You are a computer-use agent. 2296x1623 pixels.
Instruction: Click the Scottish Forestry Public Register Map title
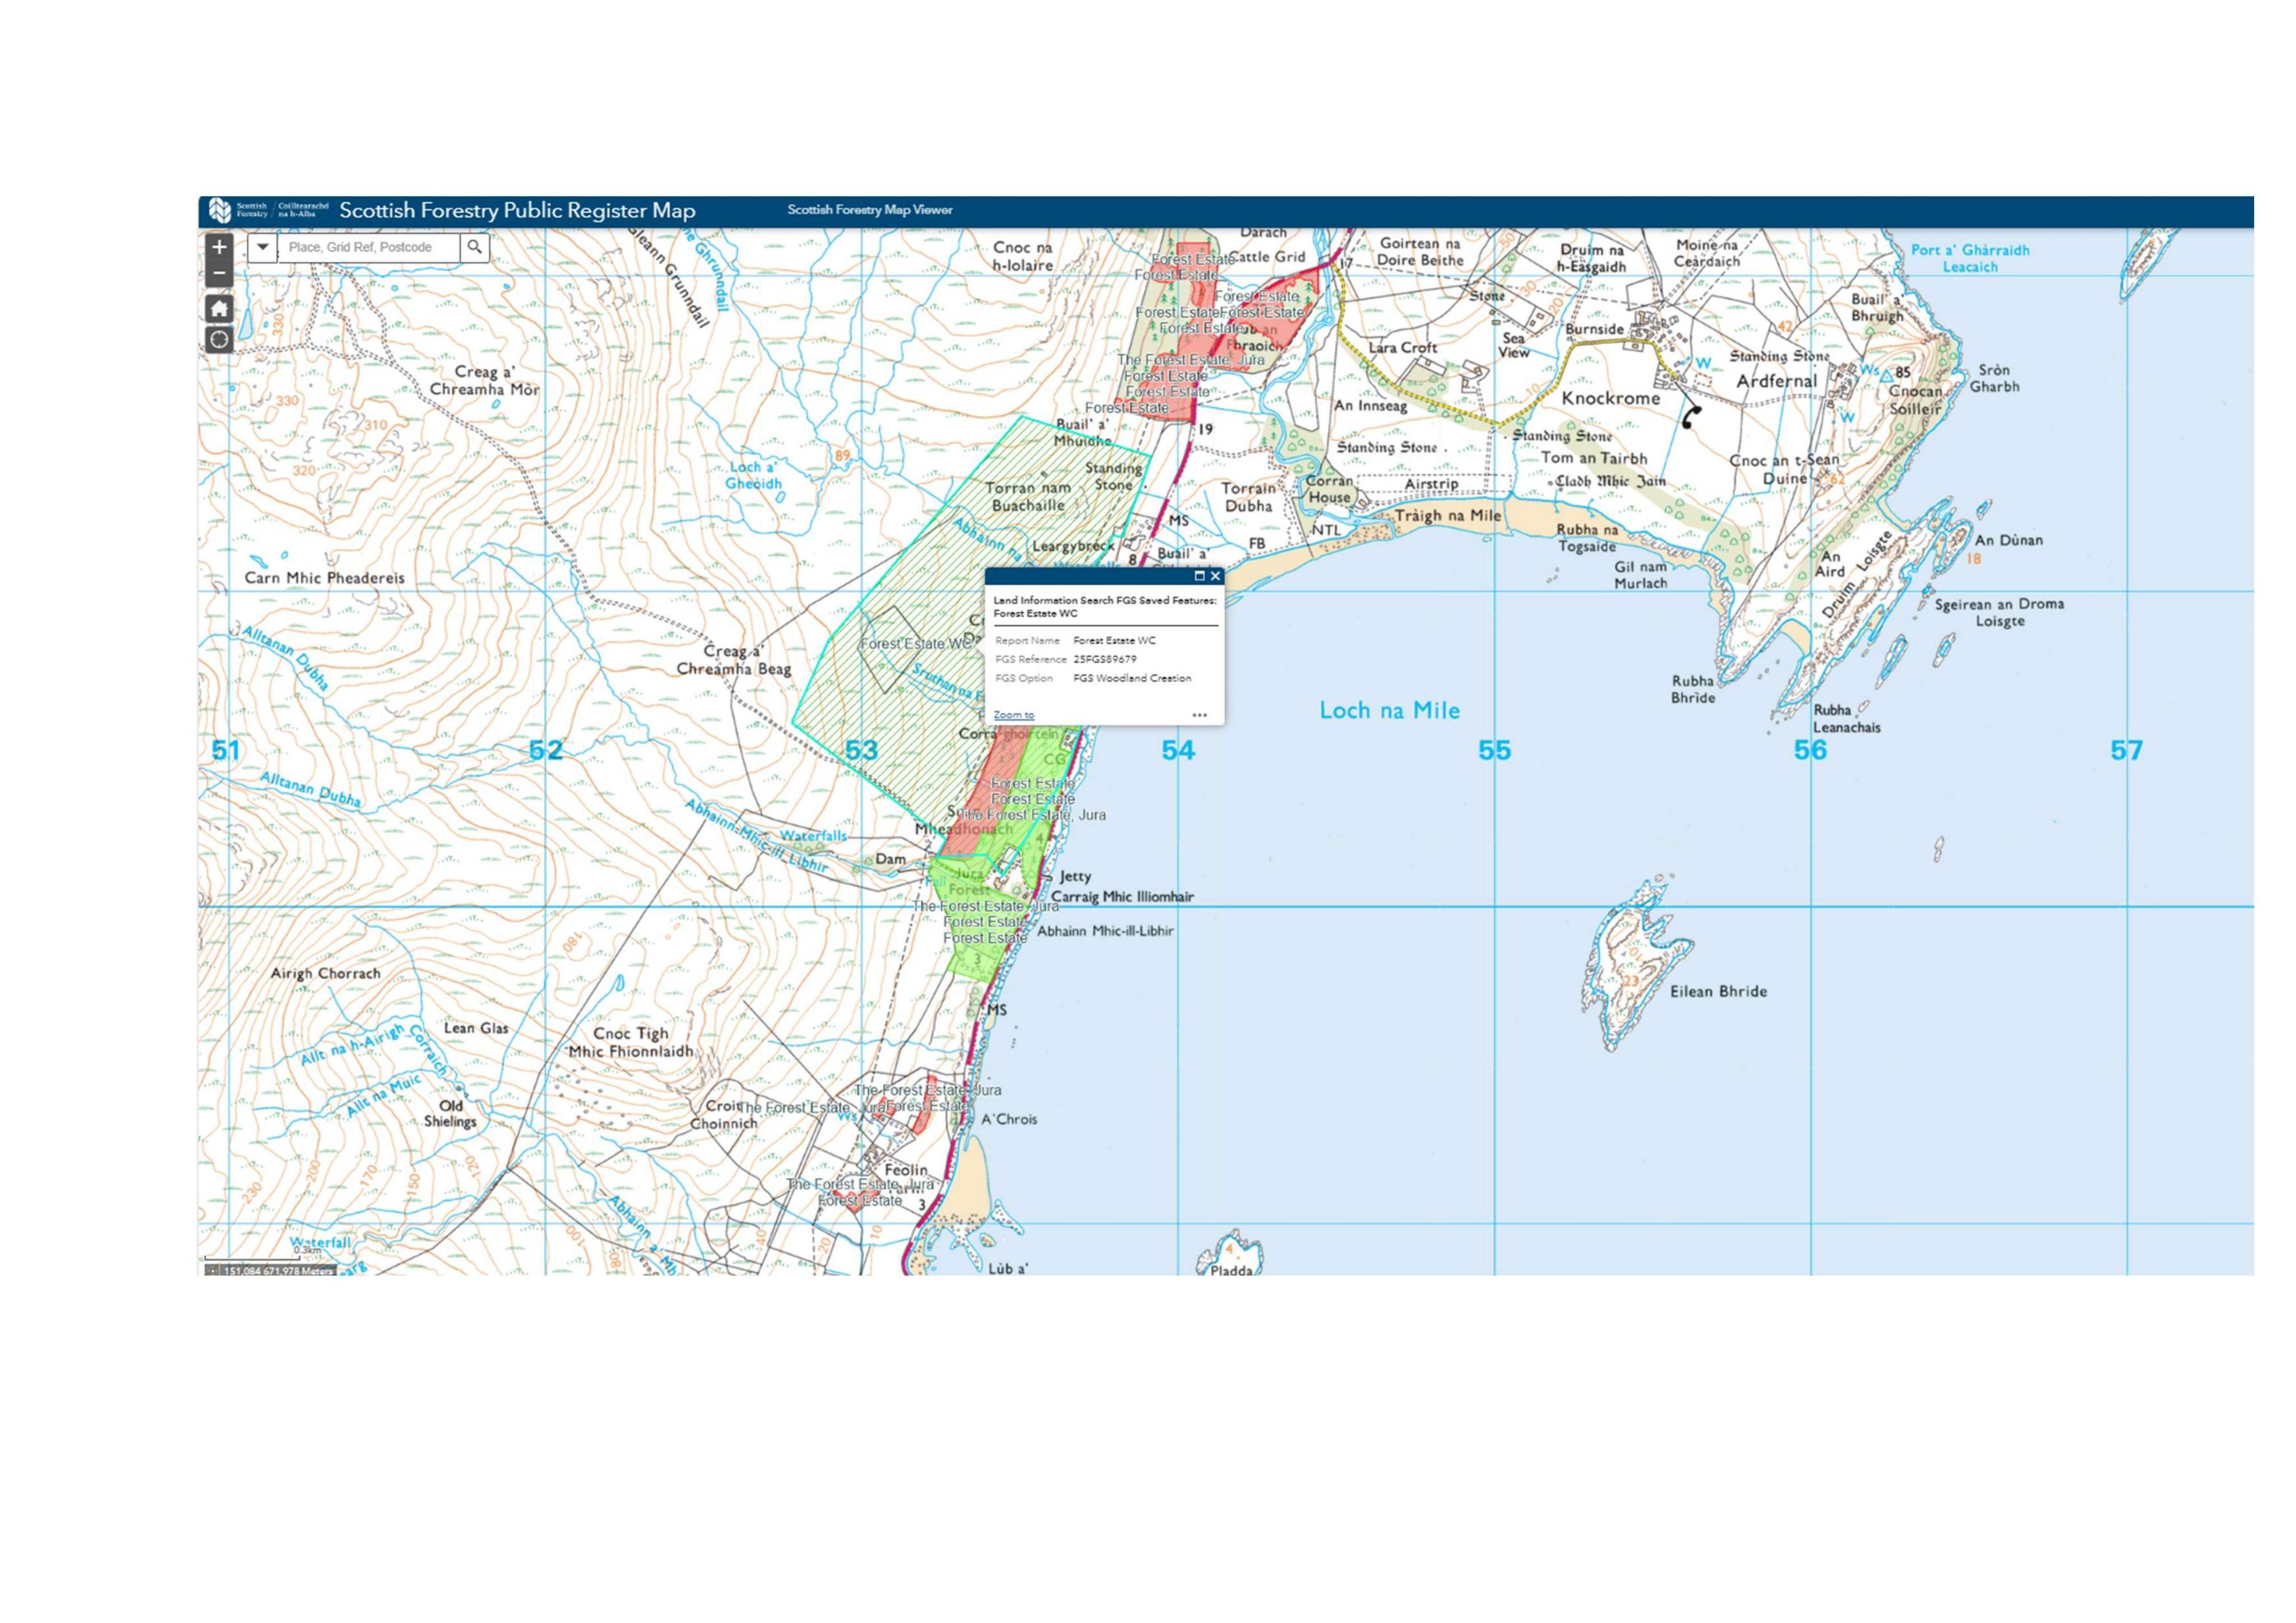pyautogui.click(x=517, y=210)
